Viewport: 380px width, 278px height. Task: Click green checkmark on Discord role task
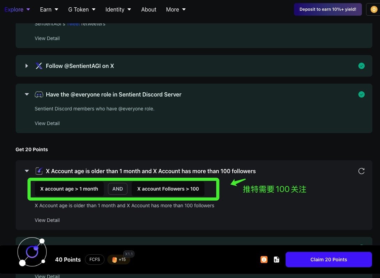[x=361, y=94]
